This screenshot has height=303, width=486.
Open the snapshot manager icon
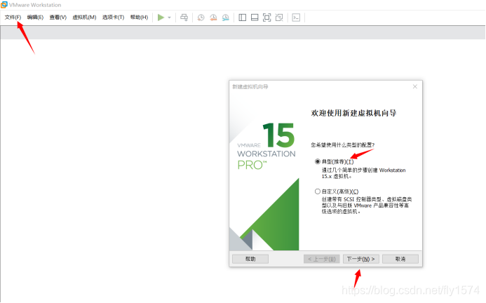[226, 18]
